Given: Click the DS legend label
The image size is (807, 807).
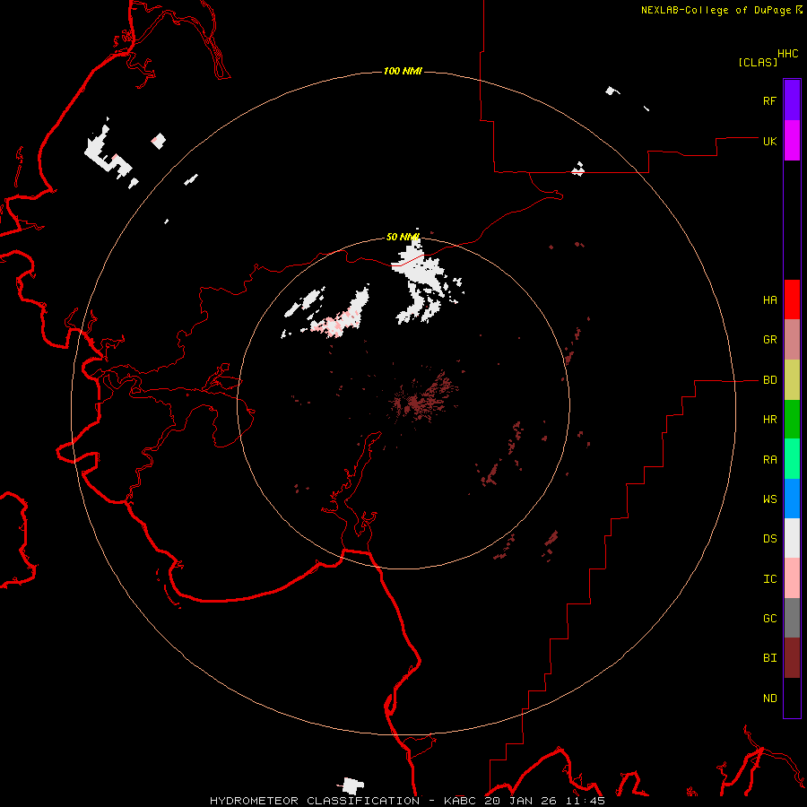Looking at the screenshot, I should click(x=769, y=538).
